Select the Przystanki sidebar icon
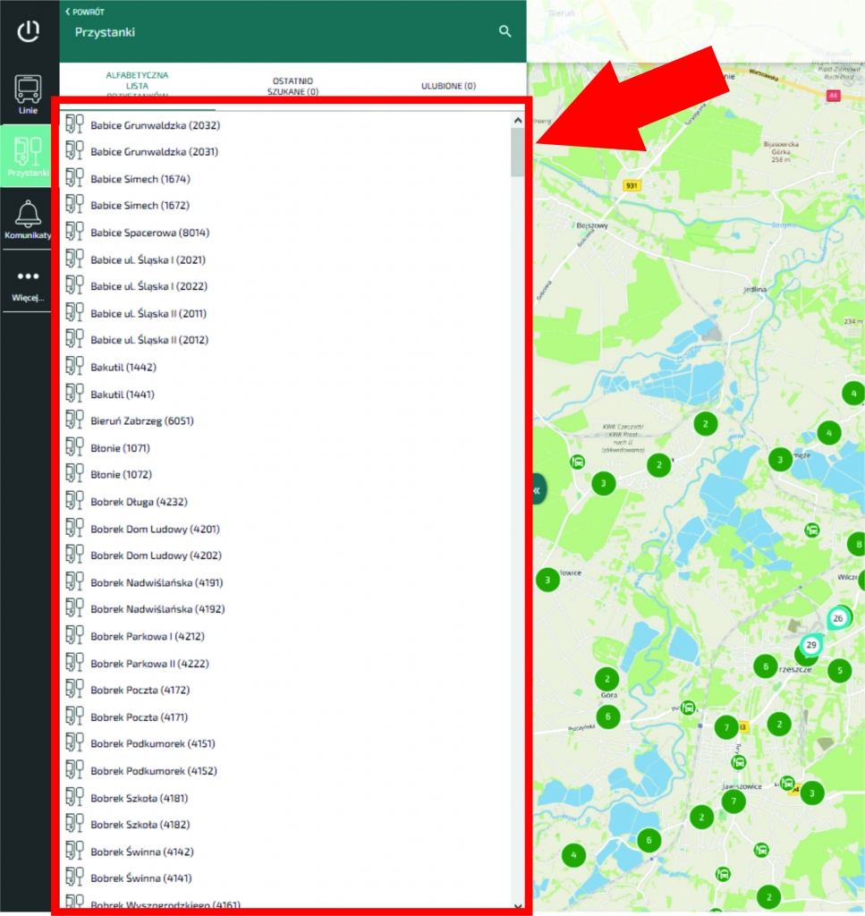Viewport: 865px width, 916px height. (28, 156)
